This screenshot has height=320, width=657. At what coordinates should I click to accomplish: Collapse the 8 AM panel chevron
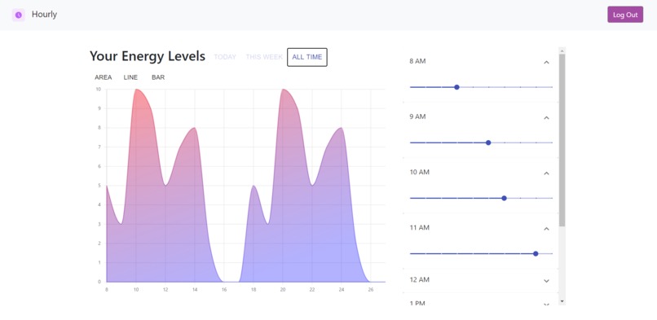point(546,63)
